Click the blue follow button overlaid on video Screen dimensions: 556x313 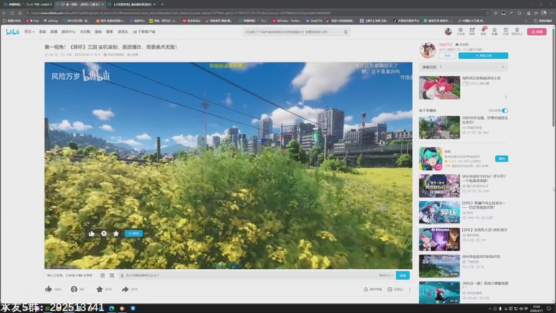click(133, 234)
